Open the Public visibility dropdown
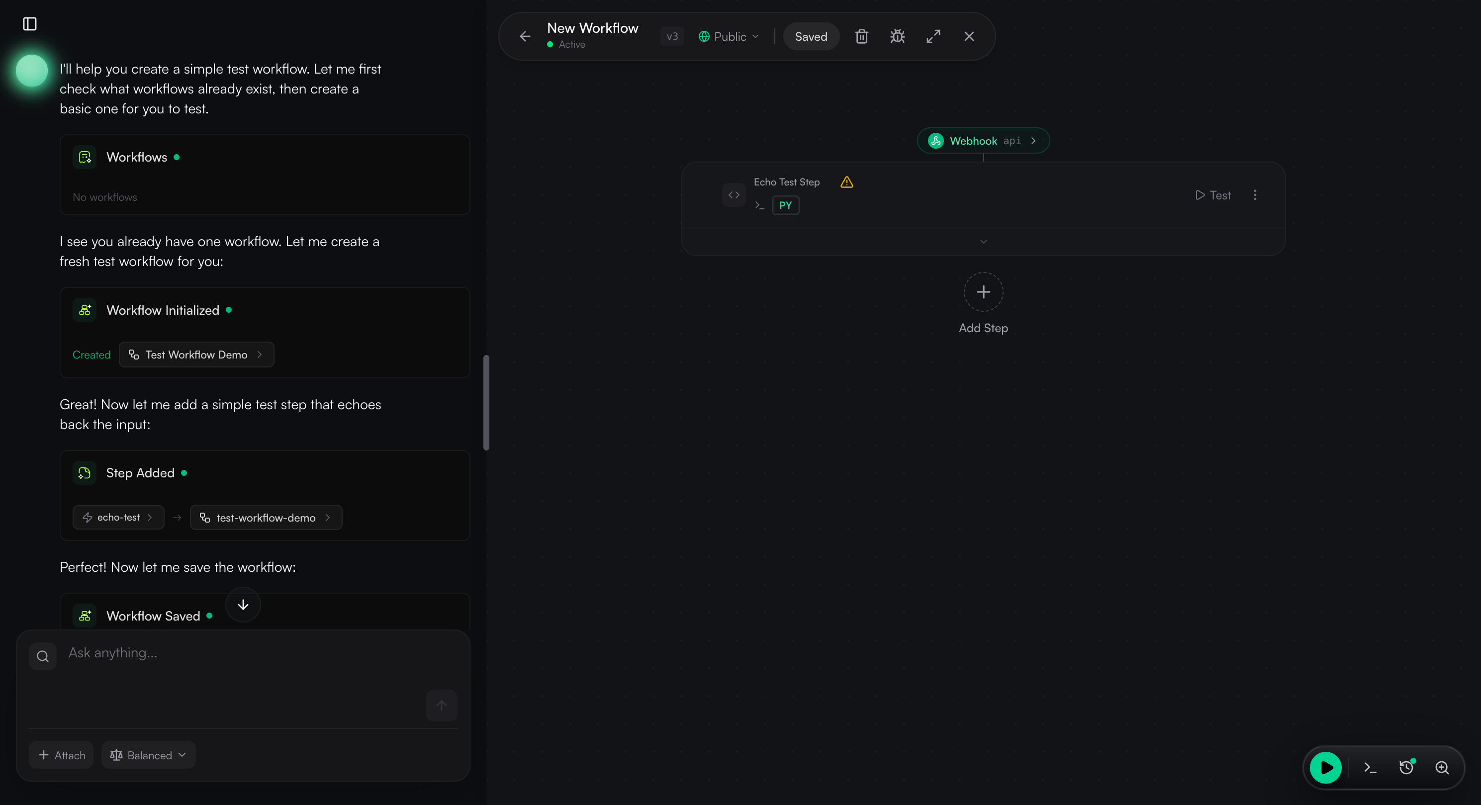The width and height of the screenshot is (1481, 805). click(x=729, y=36)
